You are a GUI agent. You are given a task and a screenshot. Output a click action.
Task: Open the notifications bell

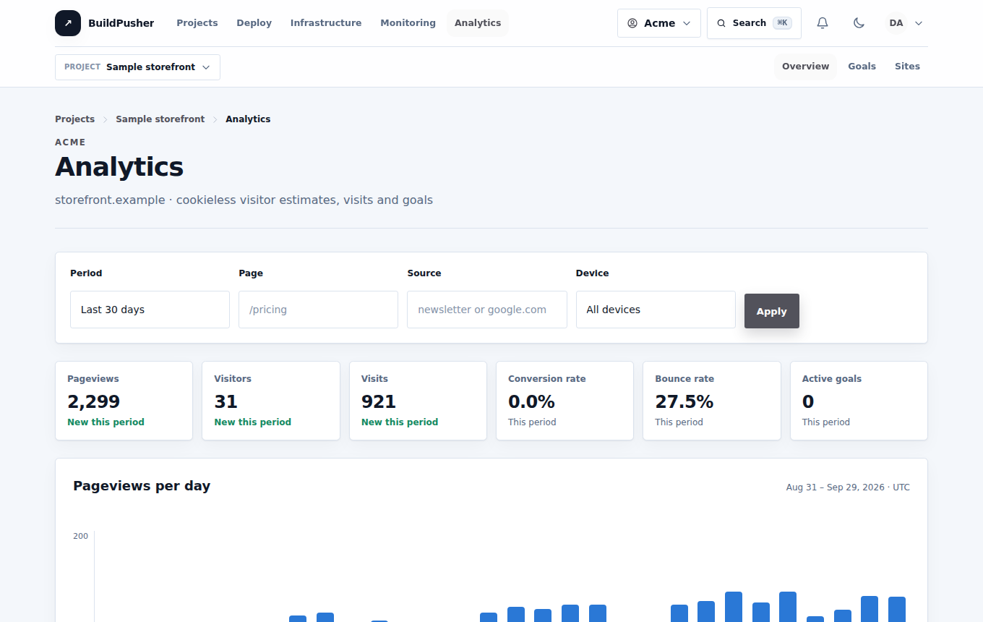[x=823, y=23]
